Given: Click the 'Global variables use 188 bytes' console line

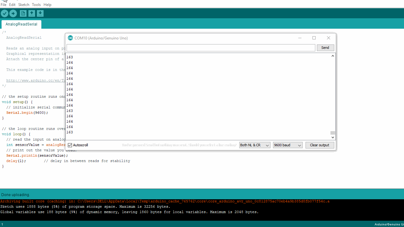Looking at the screenshot, I should [x=129, y=212].
